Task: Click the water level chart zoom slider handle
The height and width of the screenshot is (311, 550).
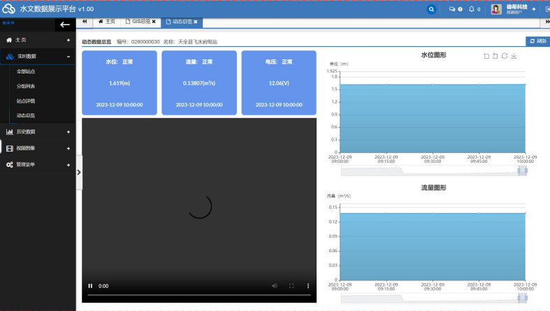Action: tap(523, 171)
